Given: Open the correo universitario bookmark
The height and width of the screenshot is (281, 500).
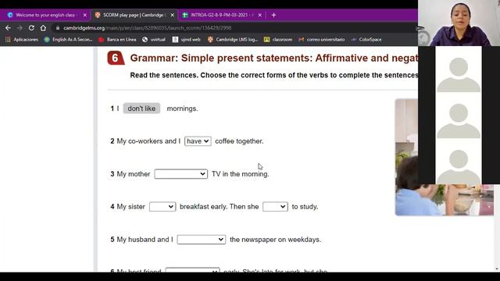Looking at the screenshot, I should click(322, 40).
